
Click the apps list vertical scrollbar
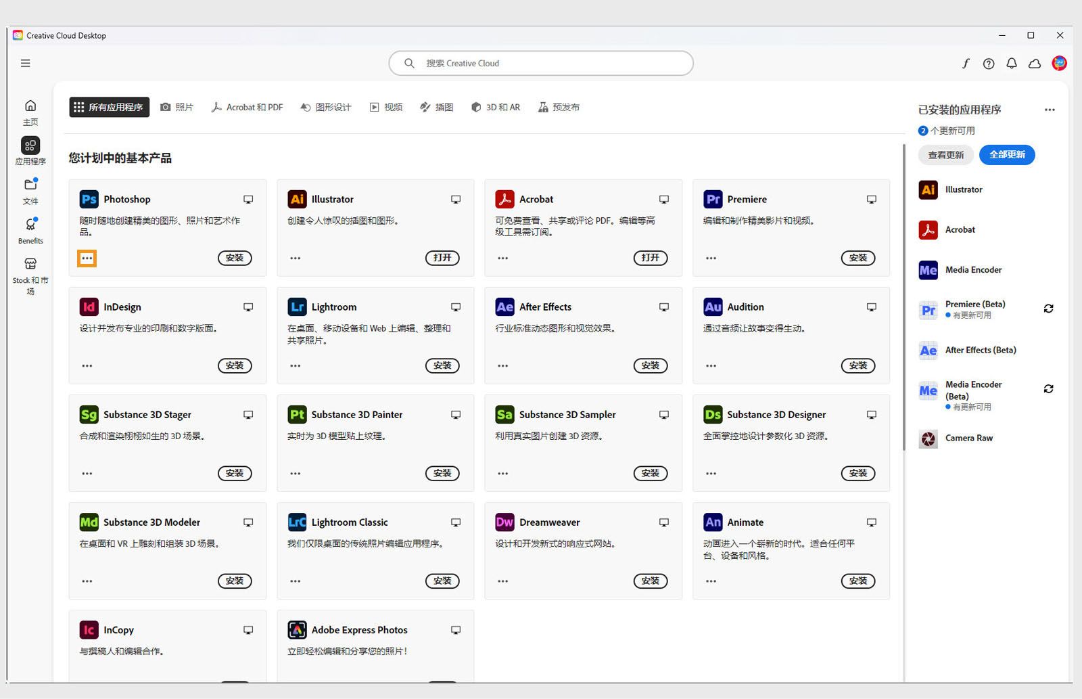[x=904, y=298]
